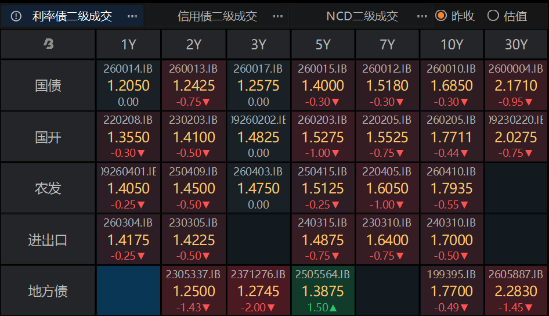Switch to the NCD二级成交 tab
This screenshot has height=316, width=549.
click(x=362, y=16)
